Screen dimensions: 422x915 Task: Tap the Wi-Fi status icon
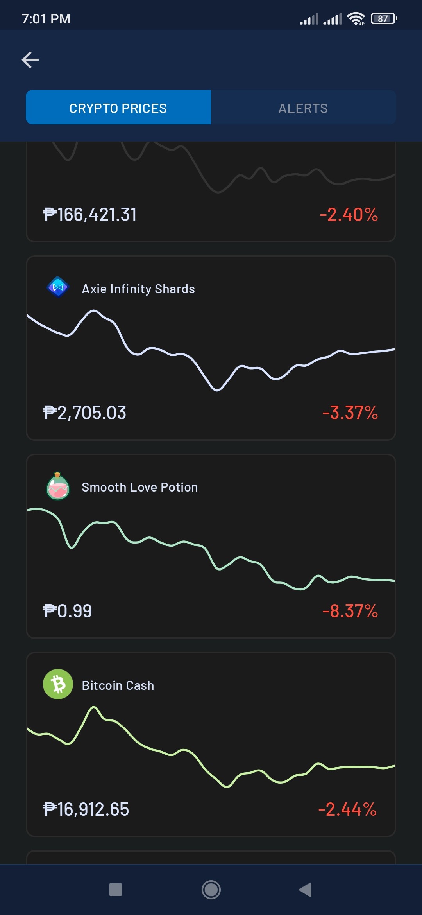click(x=356, y=18)
